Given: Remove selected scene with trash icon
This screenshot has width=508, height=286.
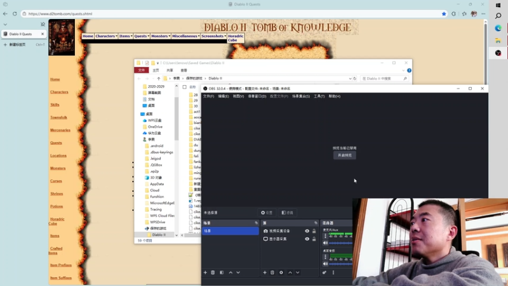Looking at the screenshot, I should point(213,273).
